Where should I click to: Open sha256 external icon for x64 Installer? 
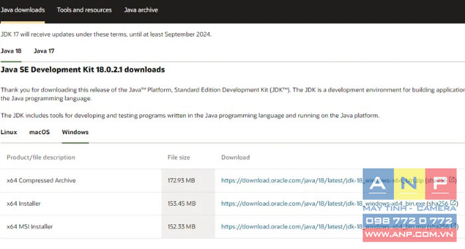coord(453,203)
